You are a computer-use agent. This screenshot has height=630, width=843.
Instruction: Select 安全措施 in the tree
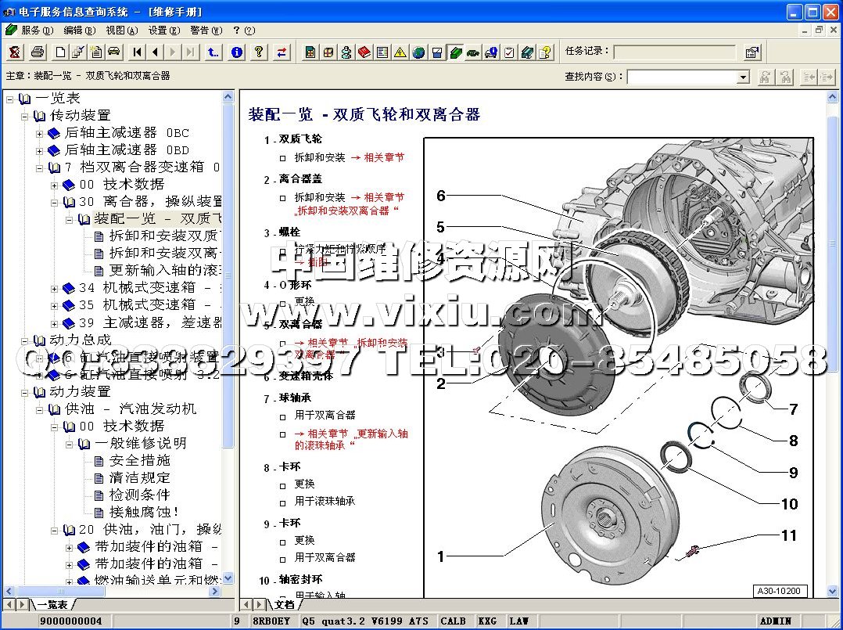[139, 460]
